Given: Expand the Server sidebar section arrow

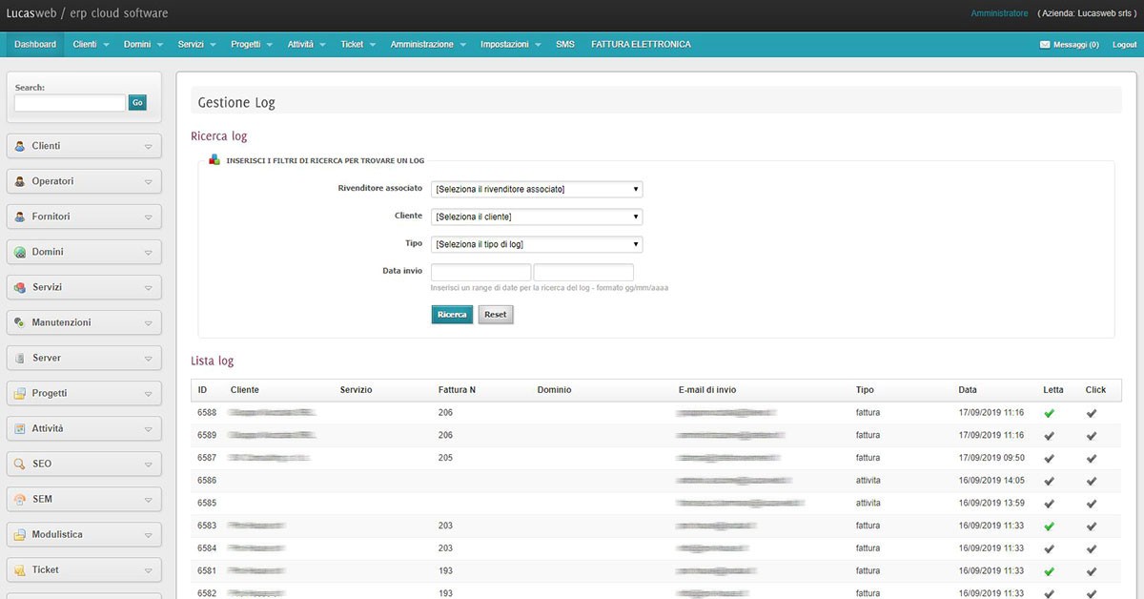Looking at the screenshot, I should coord(148,359).
